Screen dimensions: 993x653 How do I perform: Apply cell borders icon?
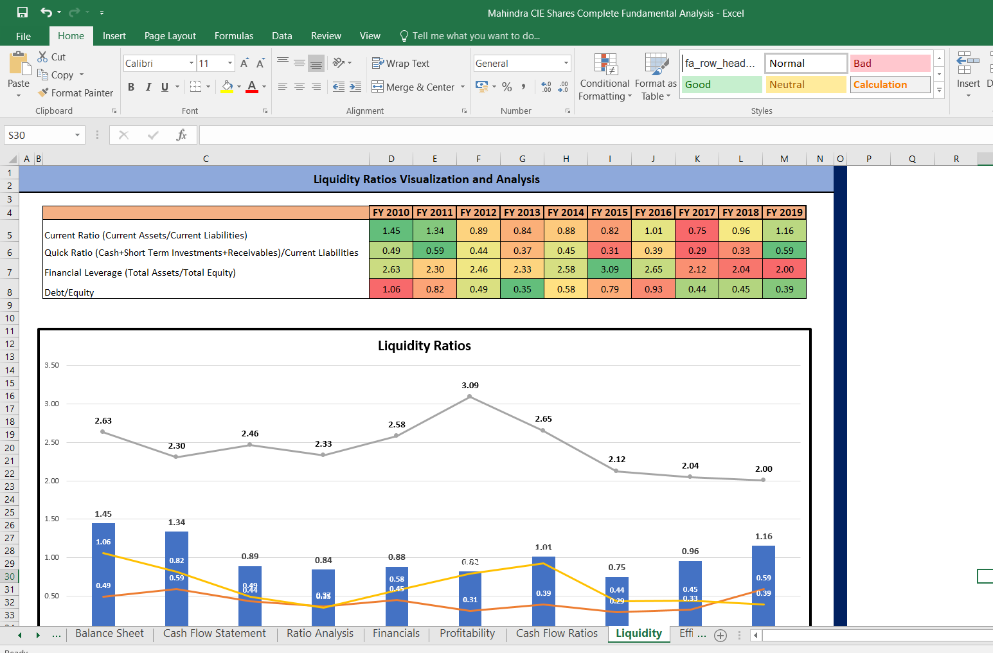pyautogui.click(x=196, y=87)
